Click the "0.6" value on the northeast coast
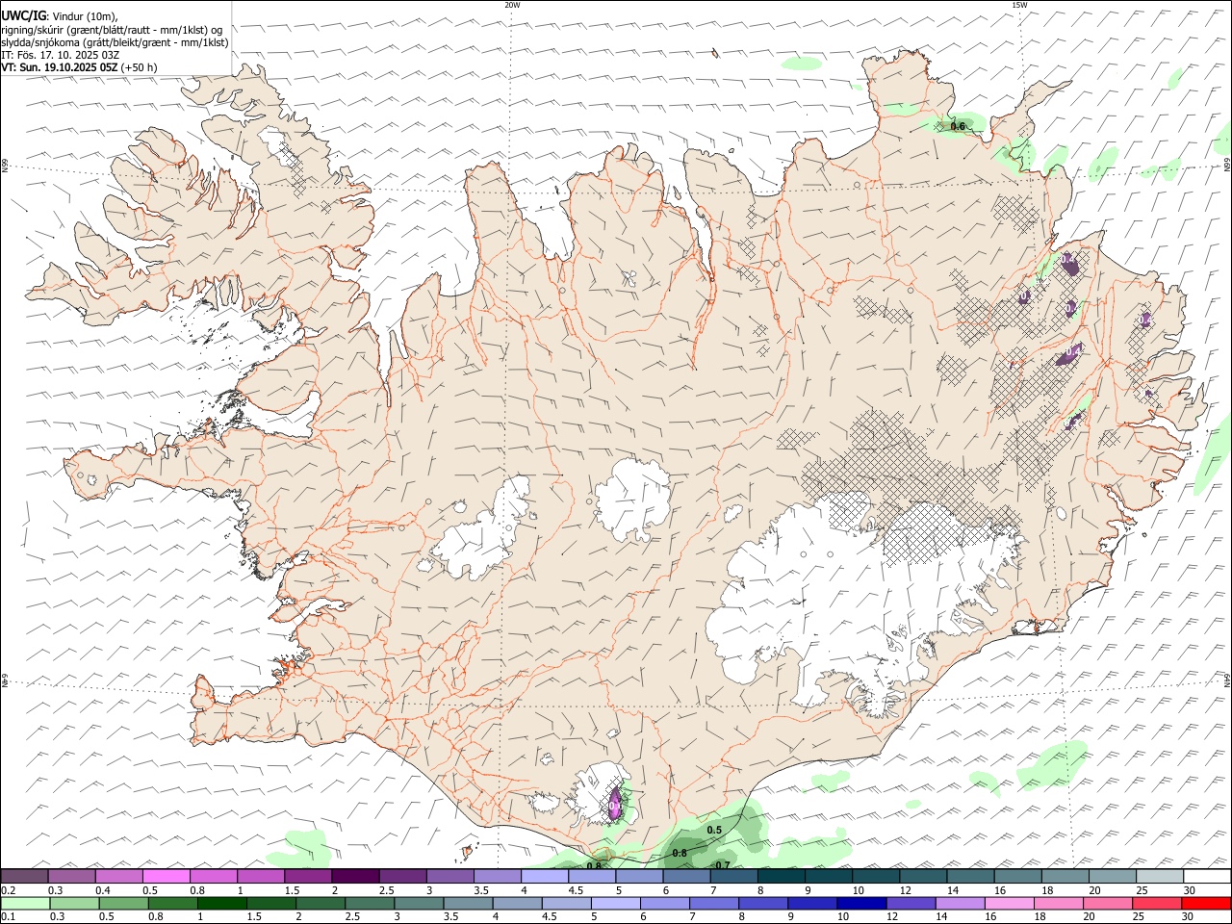 click(x=958, y=126)
